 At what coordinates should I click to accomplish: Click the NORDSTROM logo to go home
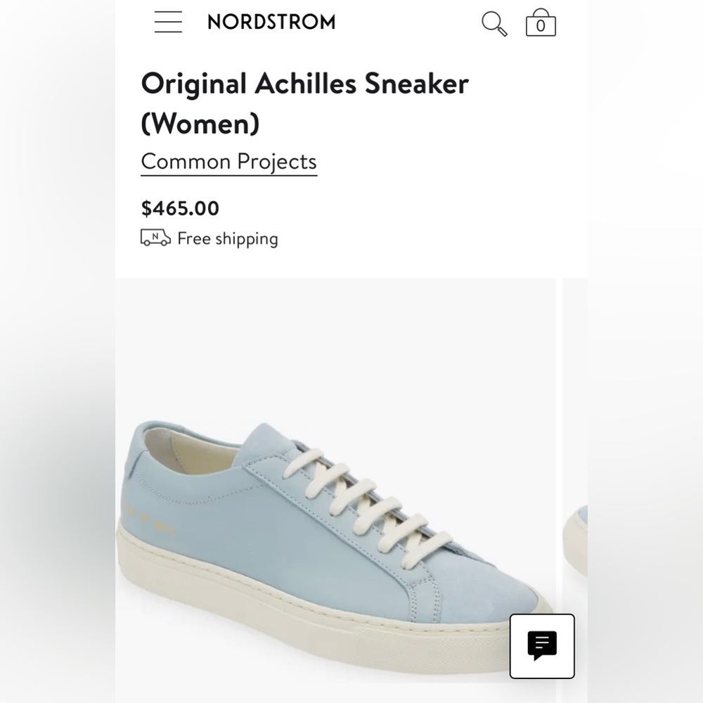pos(271,22)
